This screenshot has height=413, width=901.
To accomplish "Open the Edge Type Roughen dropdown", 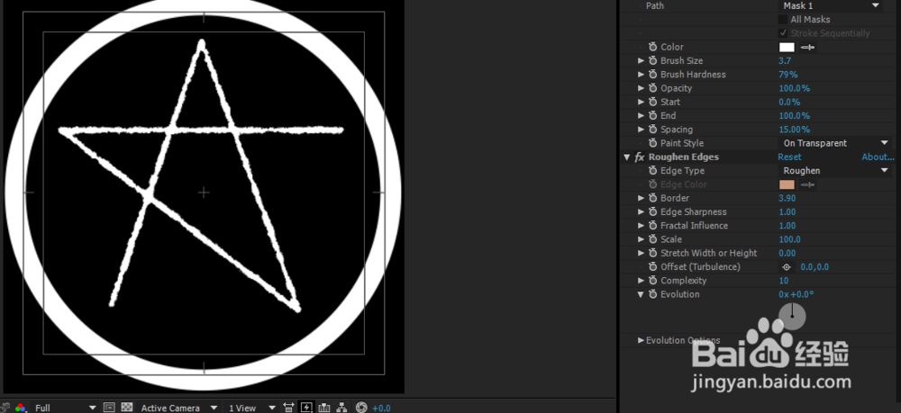I will click(835, 171).
